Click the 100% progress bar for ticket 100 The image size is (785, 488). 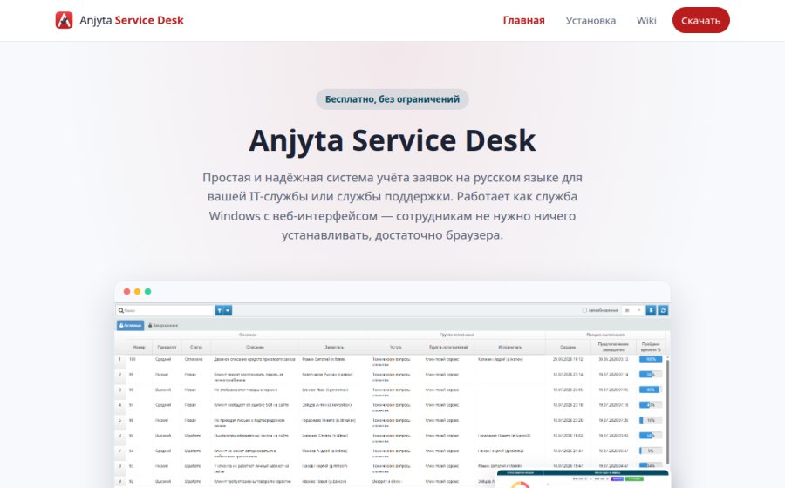[x=651, y=359]
